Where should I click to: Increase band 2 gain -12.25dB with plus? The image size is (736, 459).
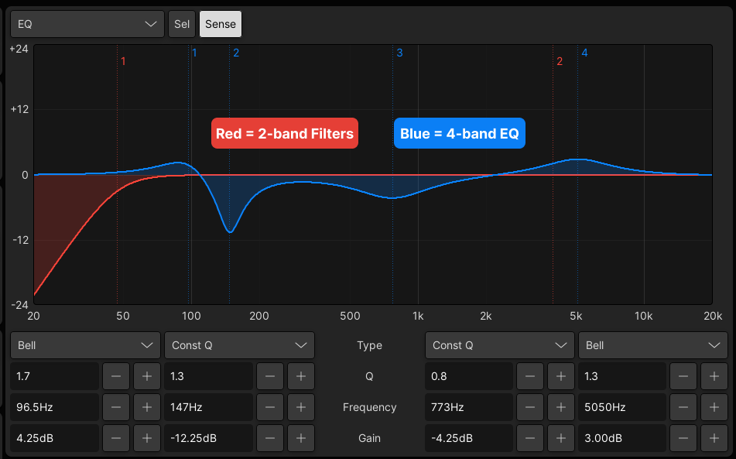[301, 438]
